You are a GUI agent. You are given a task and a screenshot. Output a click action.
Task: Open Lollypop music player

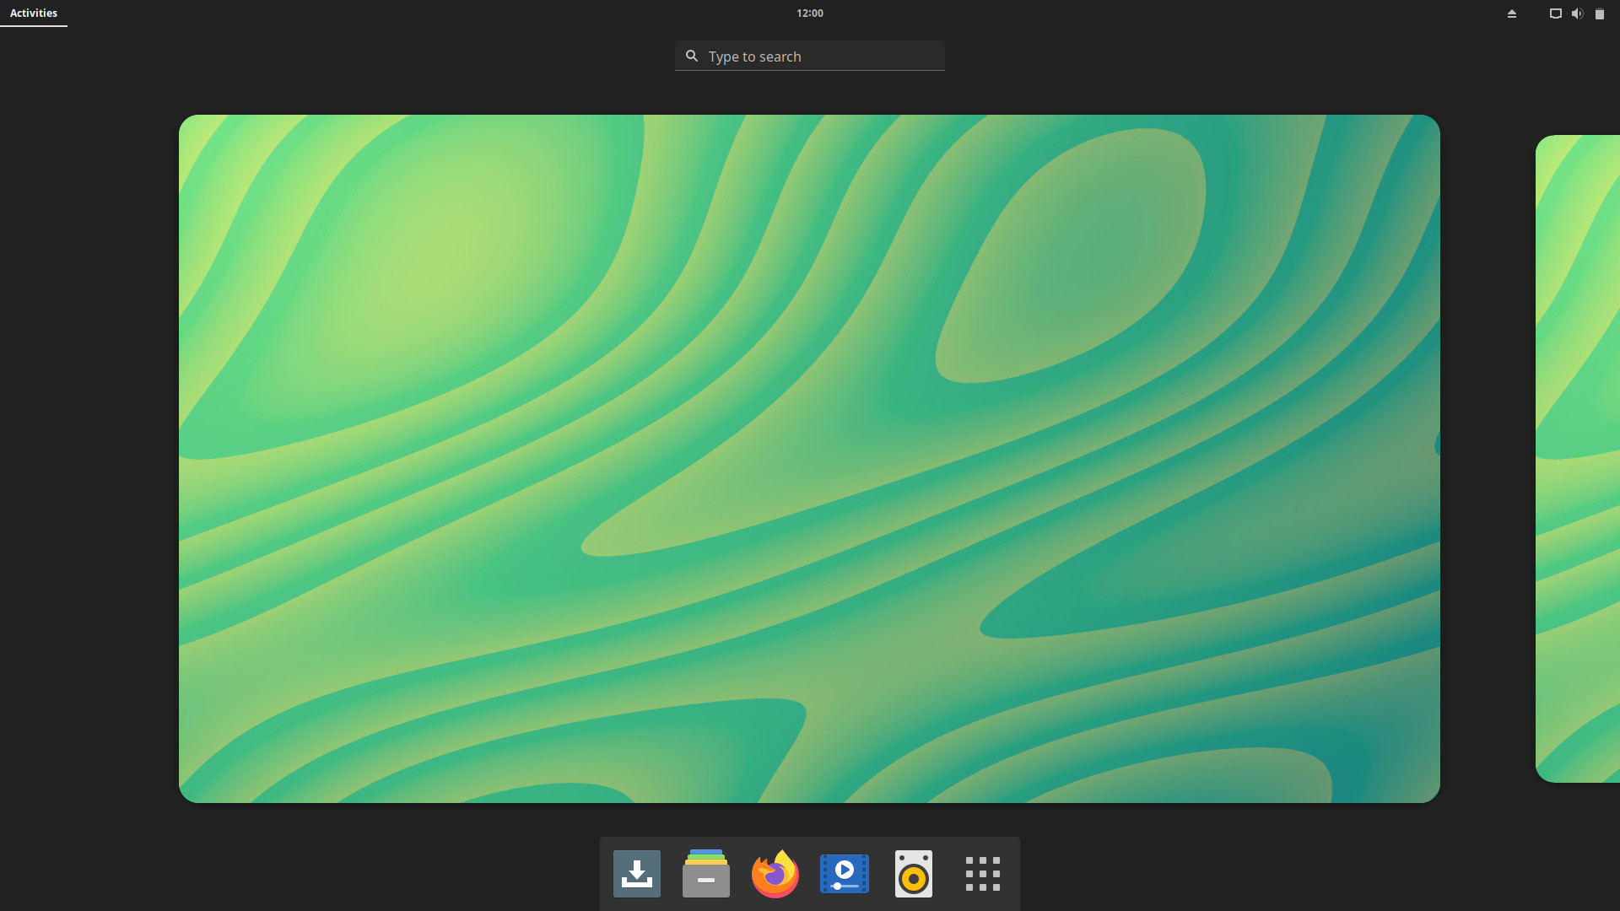click(914, 872)
